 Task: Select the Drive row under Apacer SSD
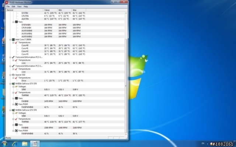pos(65,81)
